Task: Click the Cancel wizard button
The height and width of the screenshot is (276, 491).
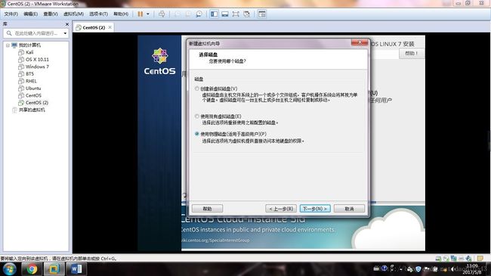Action: (349, 209)
